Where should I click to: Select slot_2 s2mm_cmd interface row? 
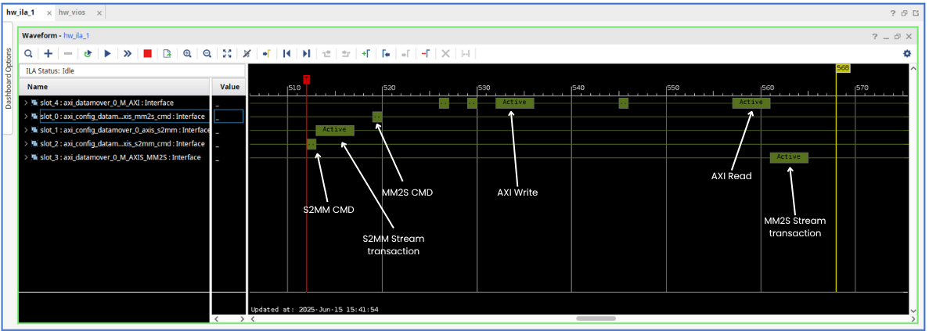point(117,144)
